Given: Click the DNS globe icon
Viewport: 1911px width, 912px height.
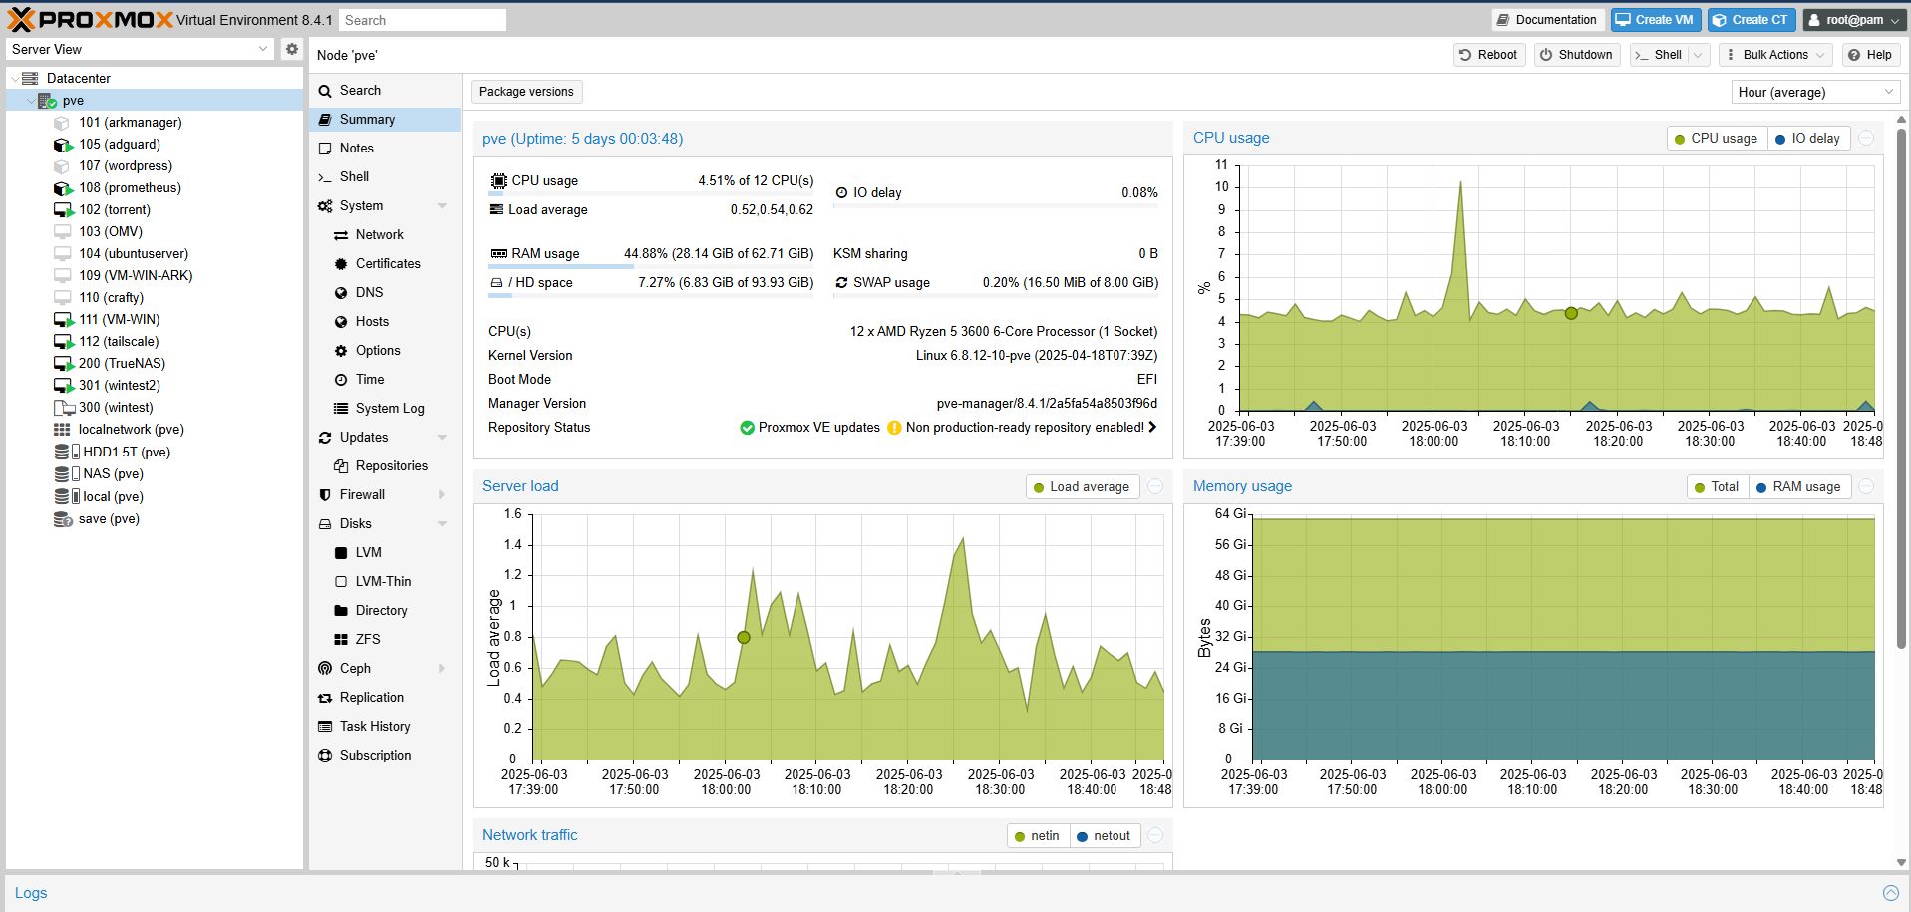Looking at the screenshot, I should (341, 293).
